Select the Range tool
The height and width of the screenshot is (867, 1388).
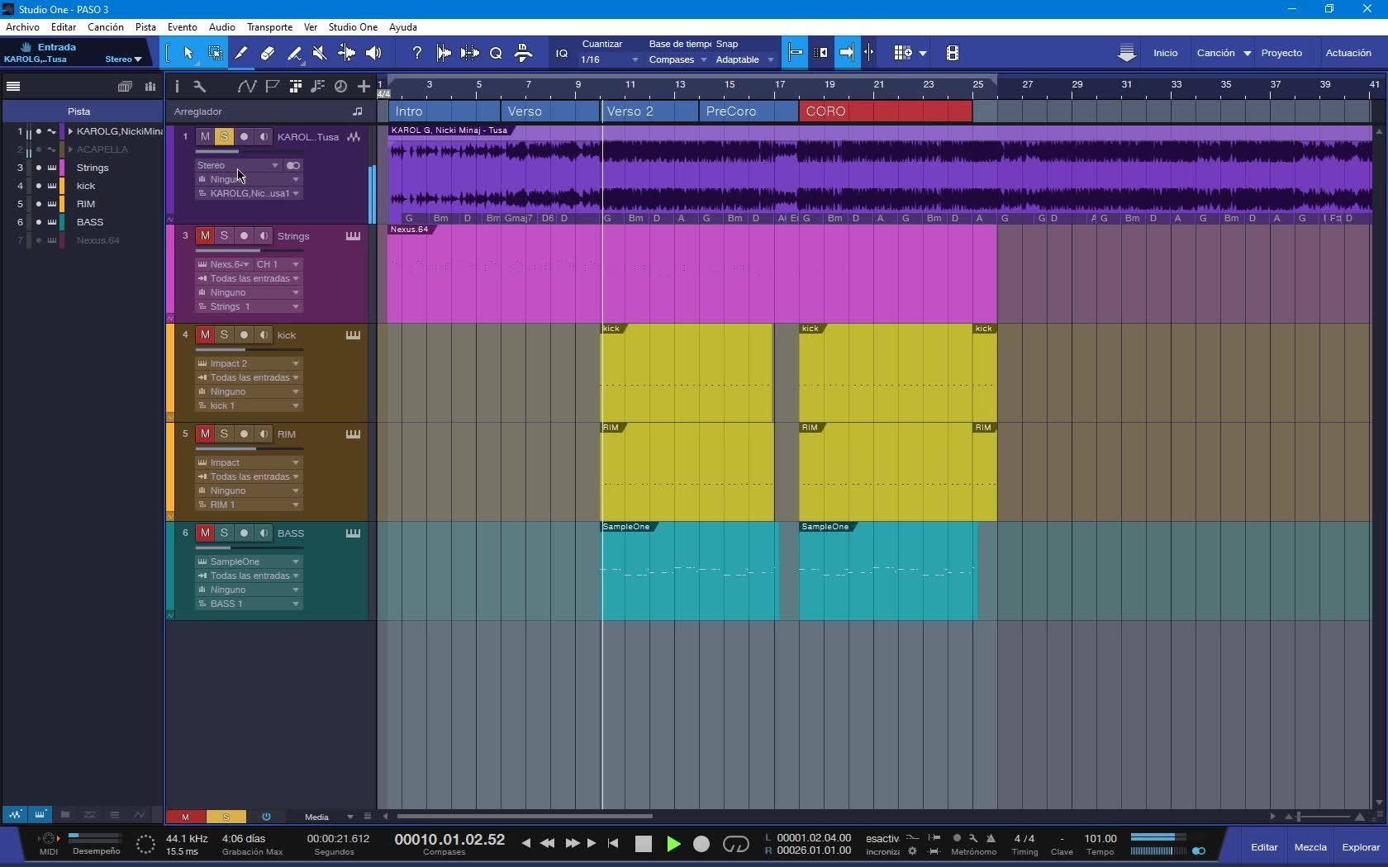click(216, 53)
